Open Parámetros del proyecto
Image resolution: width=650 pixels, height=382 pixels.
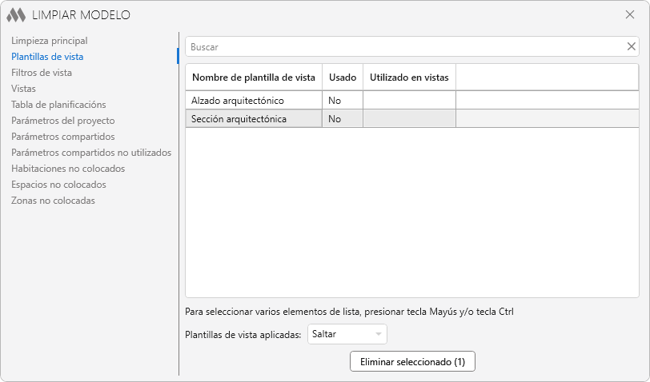tap(62, 120)
